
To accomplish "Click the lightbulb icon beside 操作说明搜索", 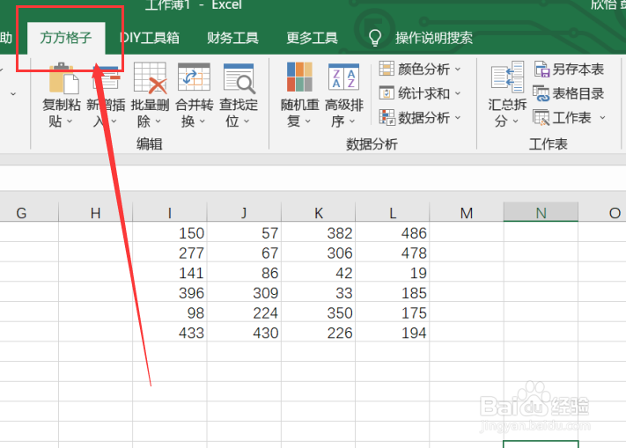I will coord(374,38).
